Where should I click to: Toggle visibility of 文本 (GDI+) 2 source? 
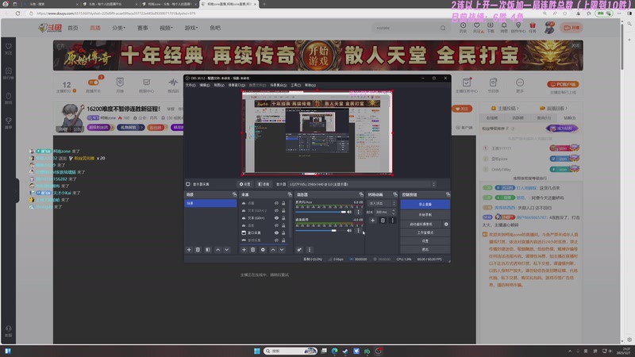(276, 210)
